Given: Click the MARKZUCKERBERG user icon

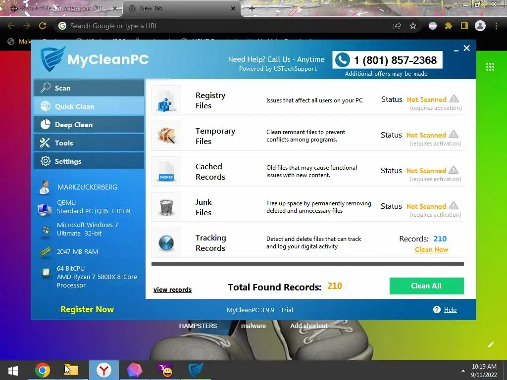Looking at the screenshot, I should [44, 187].
